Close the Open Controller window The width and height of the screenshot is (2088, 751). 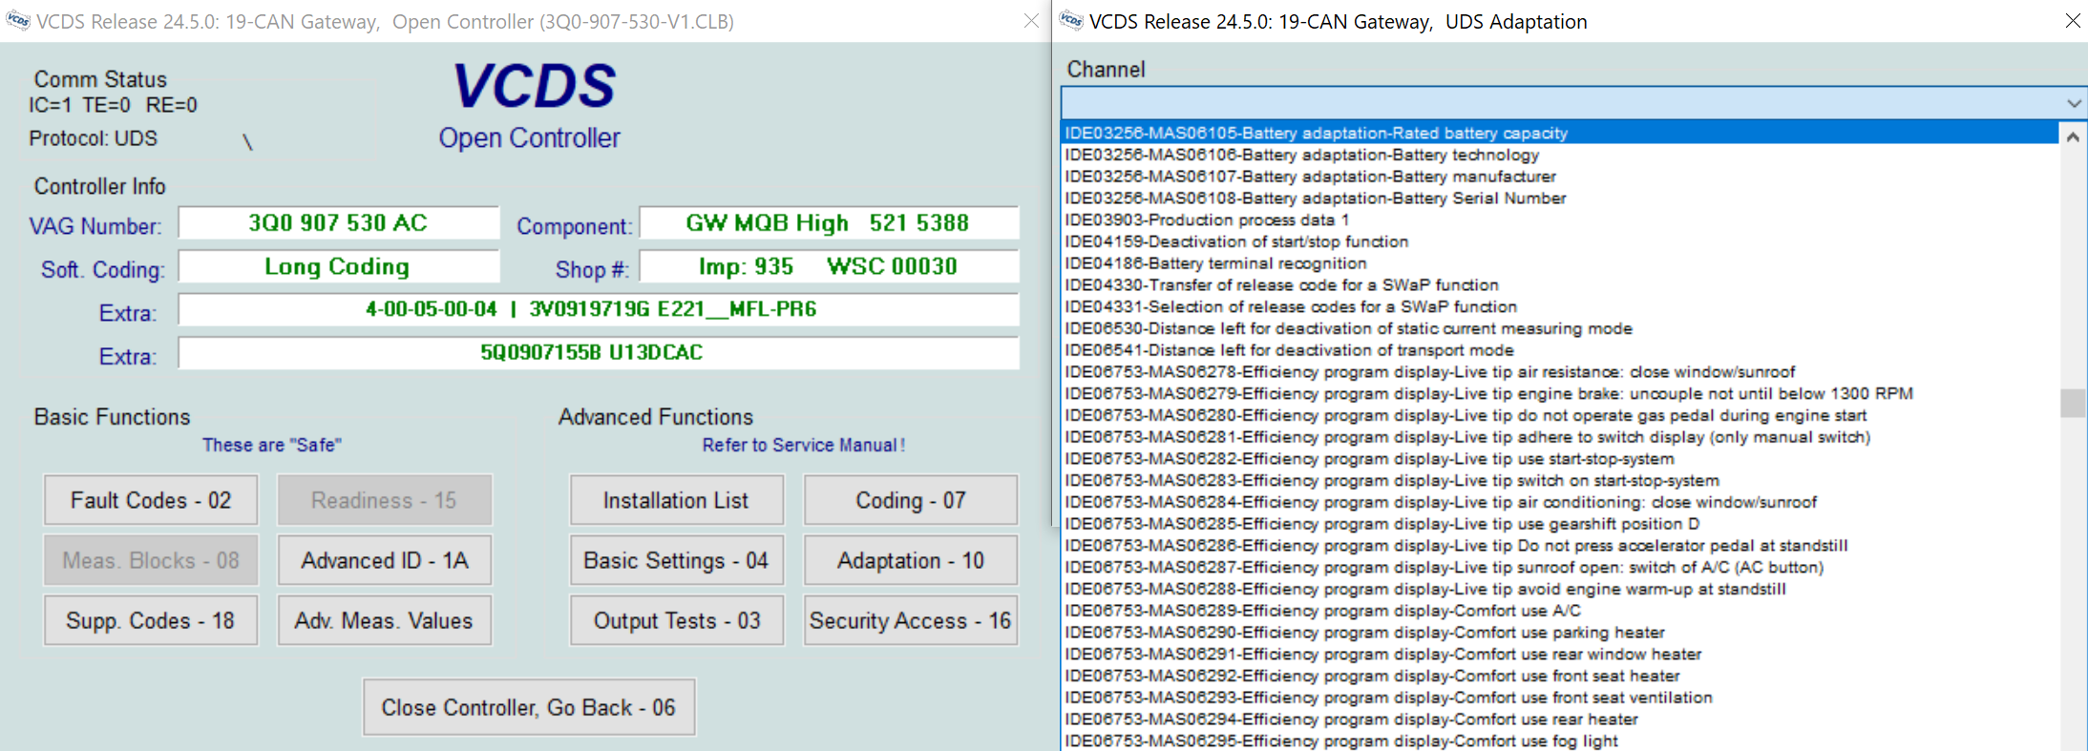tap(1031, 21)
